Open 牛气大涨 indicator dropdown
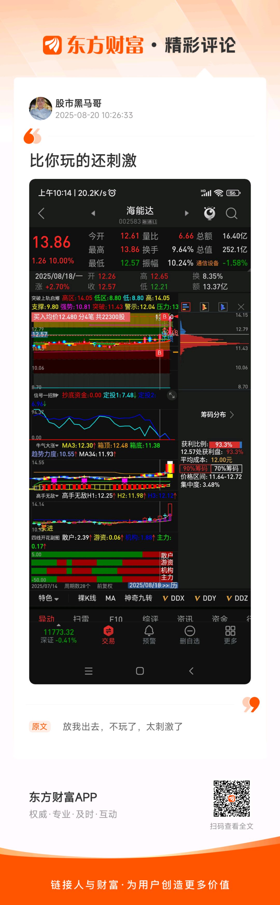280x905 pixels. point(47,445)
